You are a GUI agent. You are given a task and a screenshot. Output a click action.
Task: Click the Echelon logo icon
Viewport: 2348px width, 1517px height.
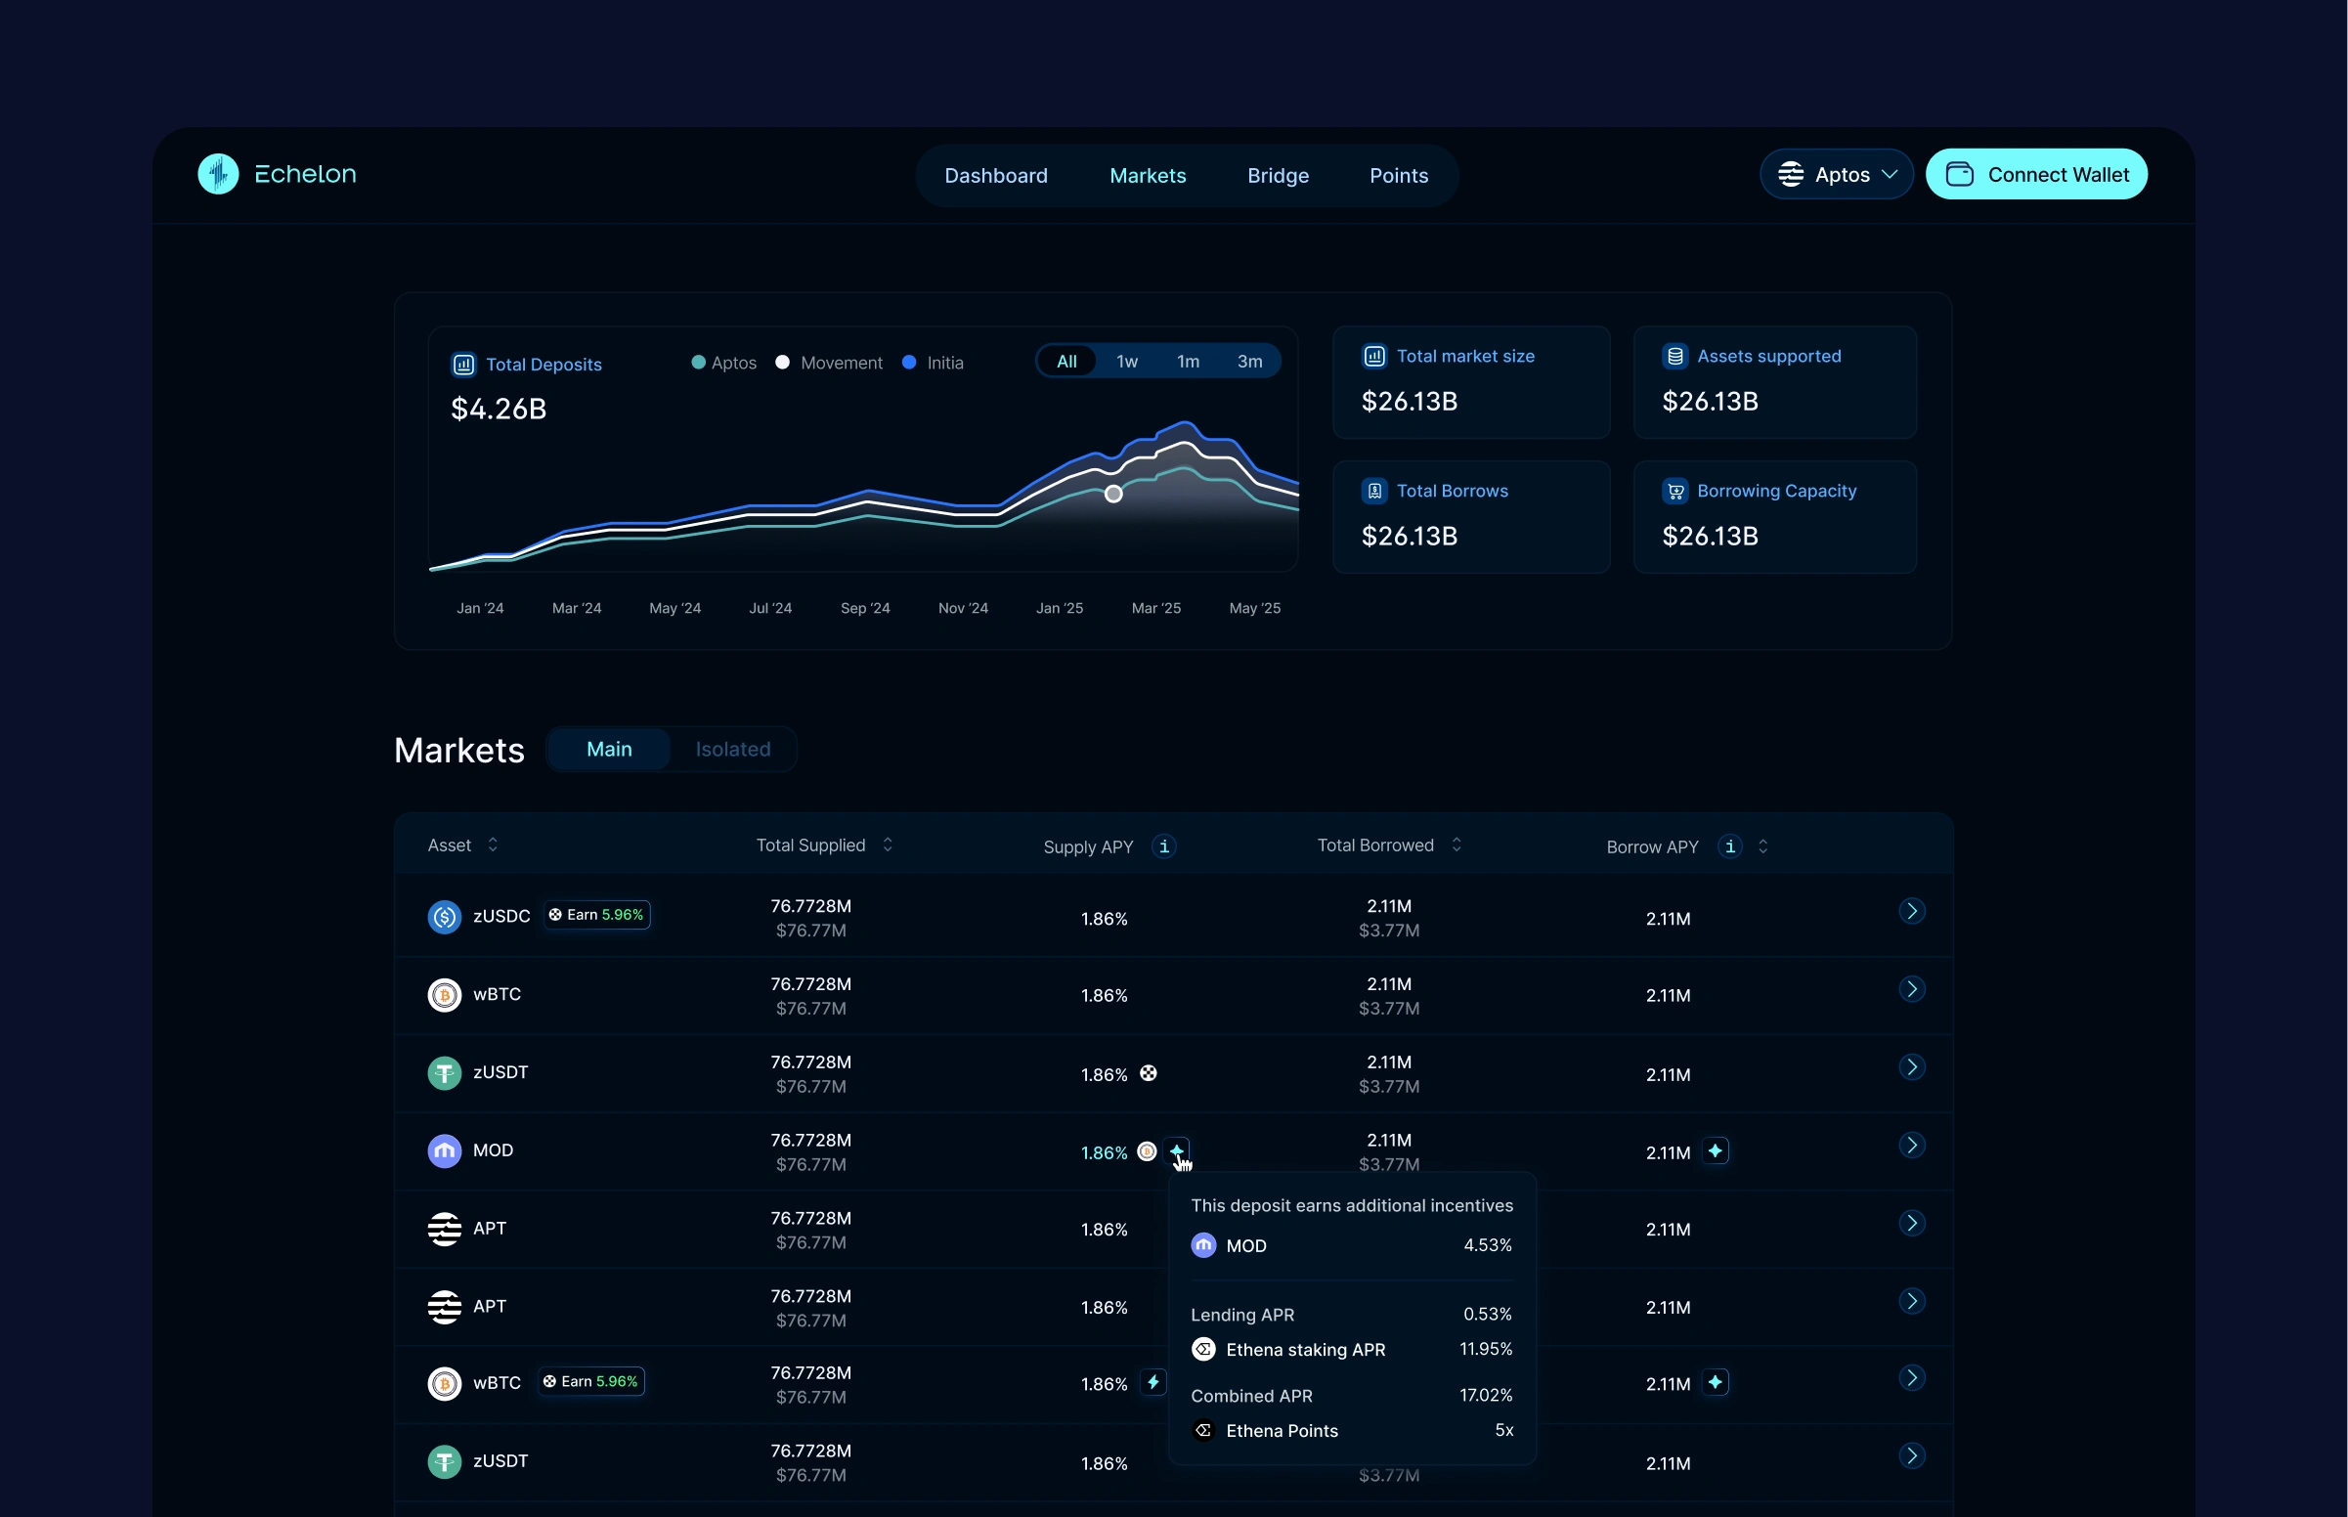click(218, 174)
